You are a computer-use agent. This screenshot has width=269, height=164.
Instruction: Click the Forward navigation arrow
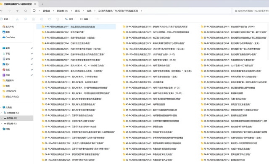pyautogui.click(x=9, y=11)
